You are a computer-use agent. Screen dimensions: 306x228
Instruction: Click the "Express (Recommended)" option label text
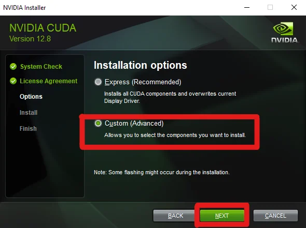143,82
